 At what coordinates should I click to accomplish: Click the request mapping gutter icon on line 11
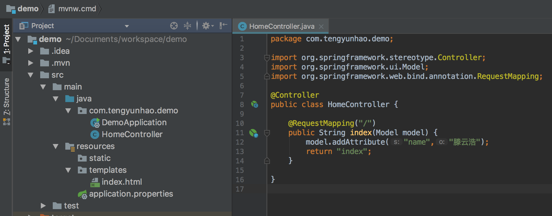point(253,133)
